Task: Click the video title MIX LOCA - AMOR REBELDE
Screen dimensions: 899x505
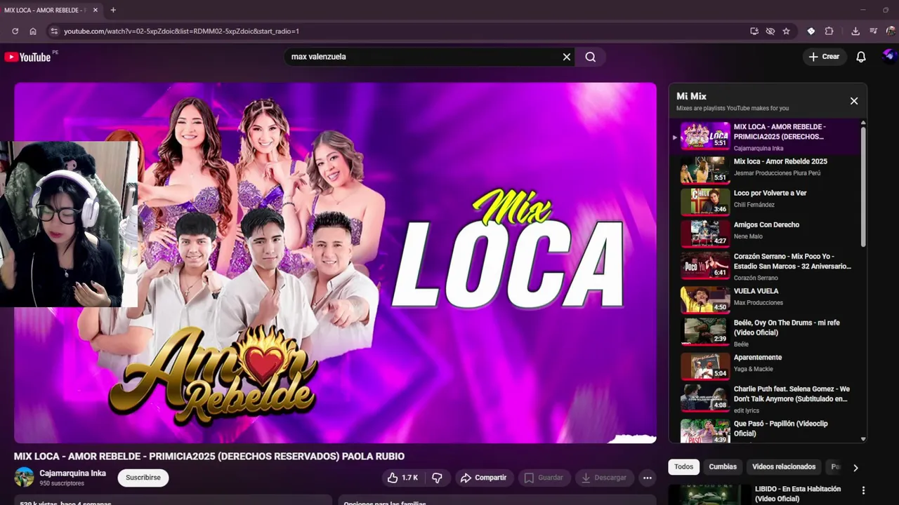Action: 209,457
